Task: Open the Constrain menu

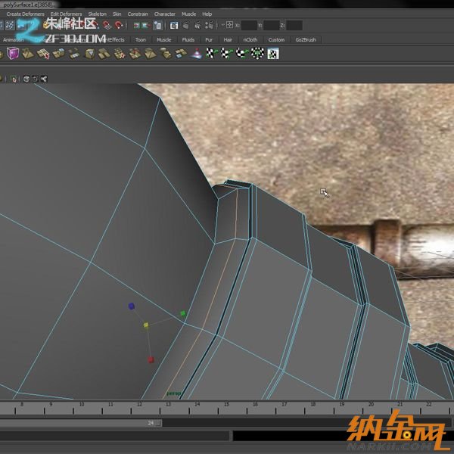Action: [x=138, y=14]
